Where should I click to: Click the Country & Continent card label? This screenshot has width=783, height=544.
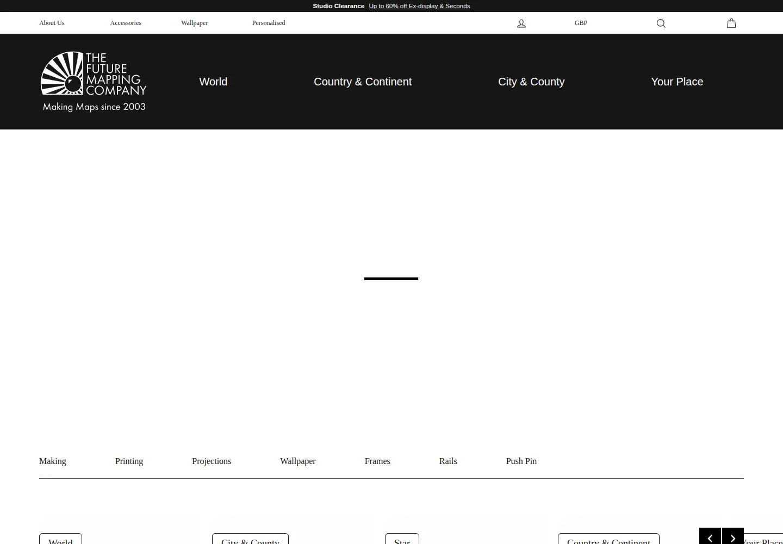point(608,539)
